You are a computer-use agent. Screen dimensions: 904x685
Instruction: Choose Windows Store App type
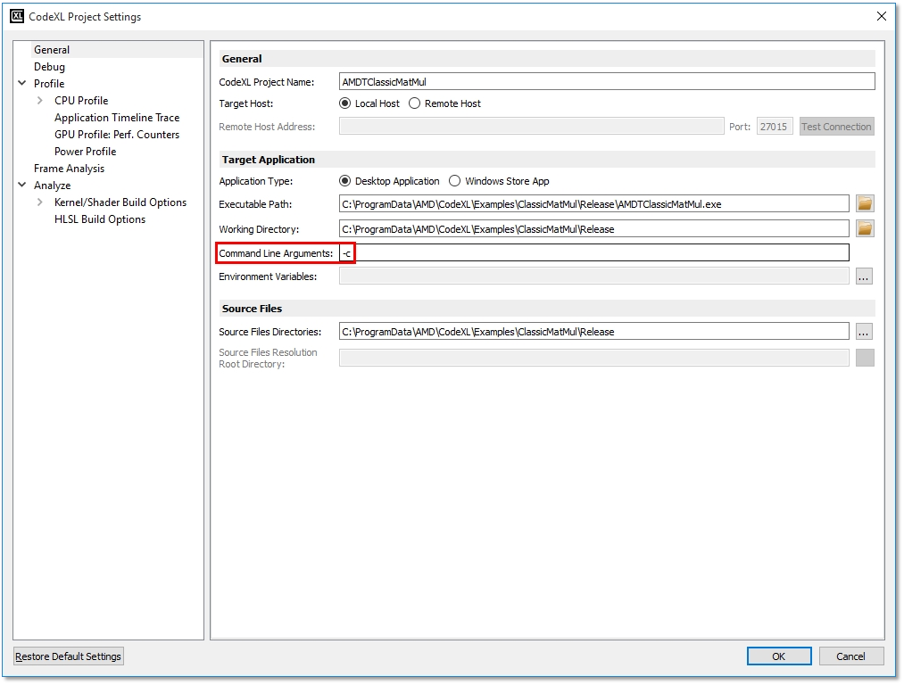(x=455, y=181)
